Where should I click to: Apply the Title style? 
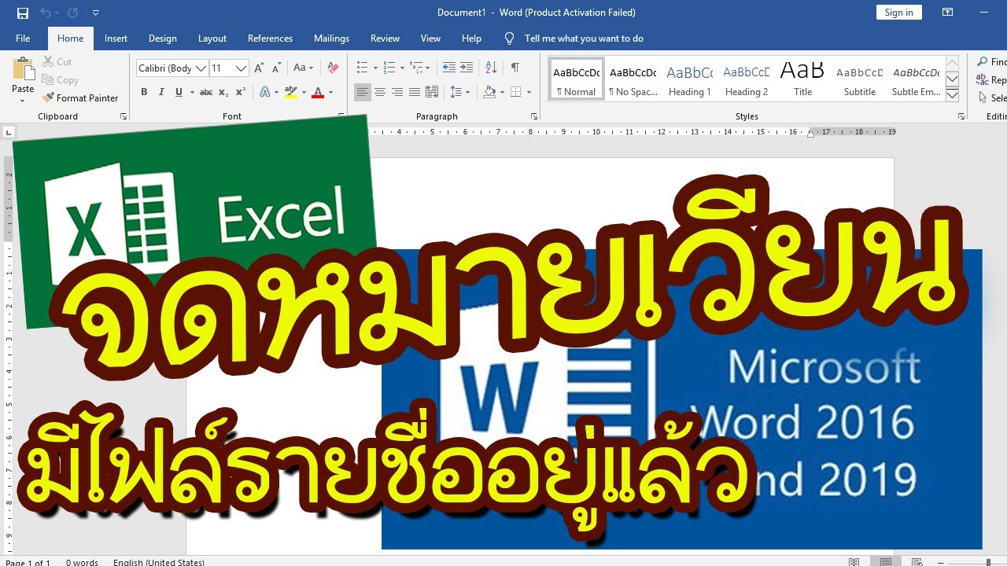pos(802,79)
